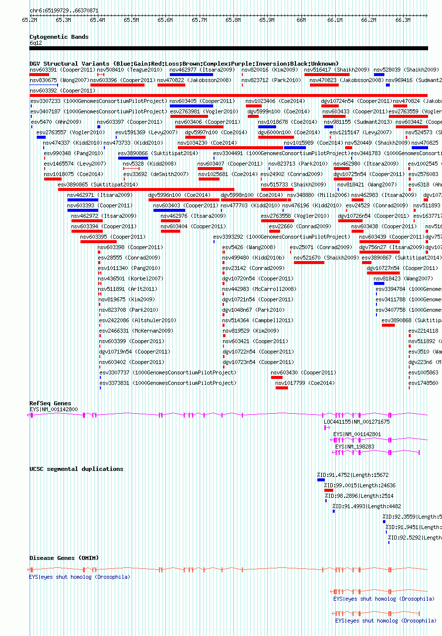Open the LOC441155|NM_001271675 gene label
The width and height of the screenshot is (442, 636).
click(357, 422)
